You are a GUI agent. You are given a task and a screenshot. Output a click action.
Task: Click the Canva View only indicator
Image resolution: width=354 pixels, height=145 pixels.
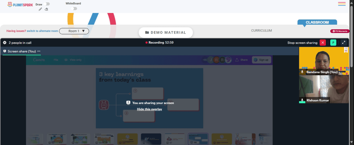73,60
